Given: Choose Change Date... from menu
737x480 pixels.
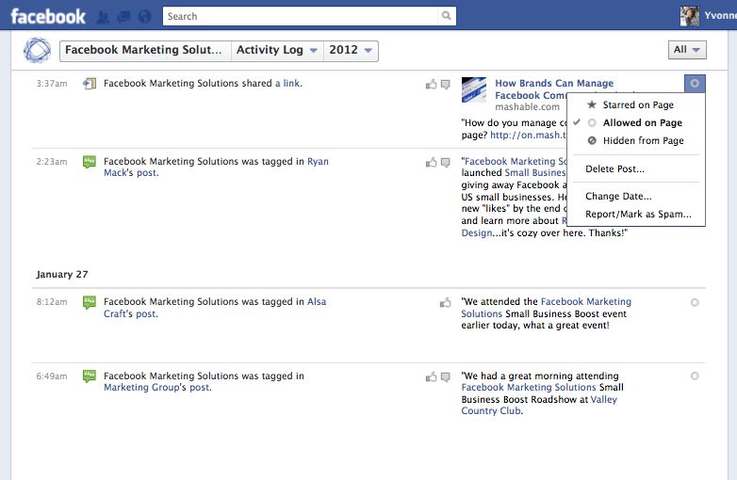Looking at the screenshot, I should pyautogui.click(x=636, y=196).
